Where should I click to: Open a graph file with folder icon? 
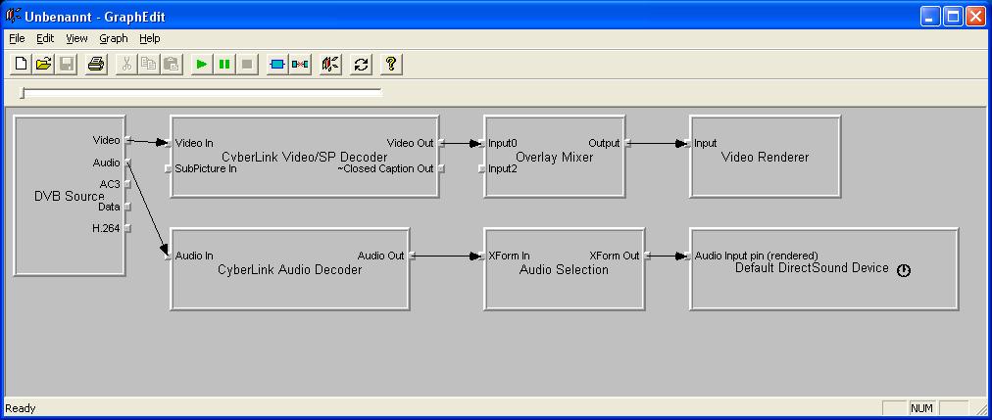[x=43, y=65]
